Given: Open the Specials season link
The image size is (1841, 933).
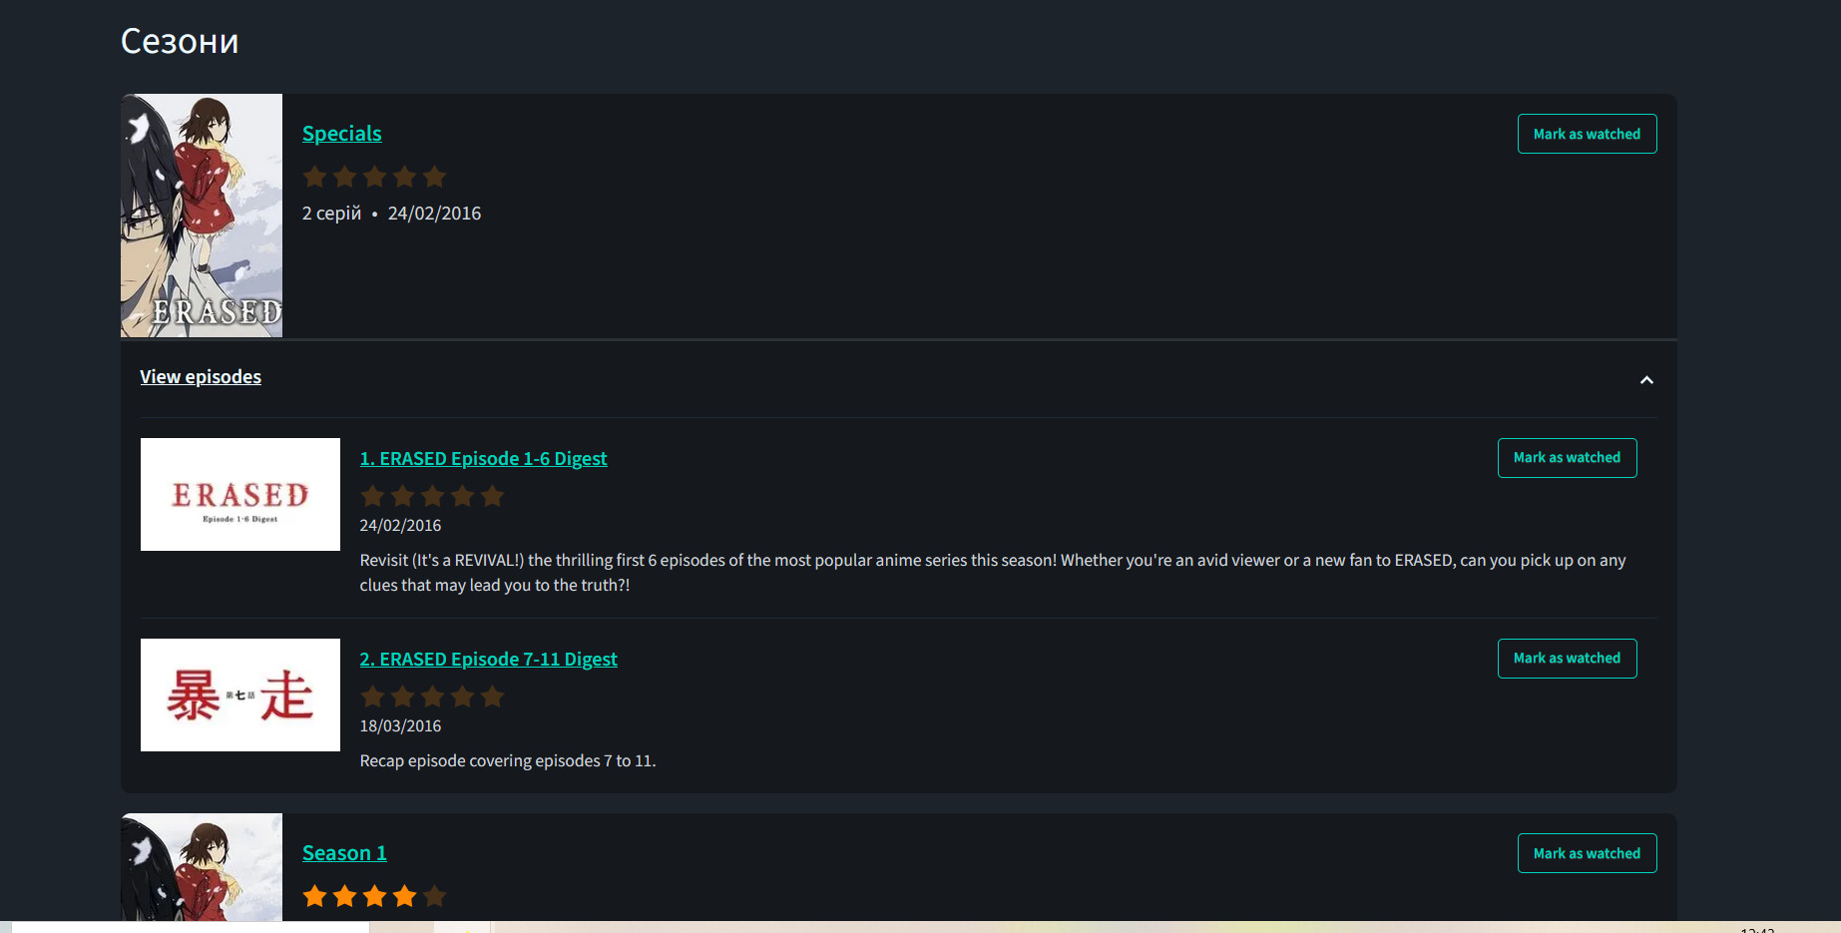Looking at the screenshot, I should [x=341, y=134].
